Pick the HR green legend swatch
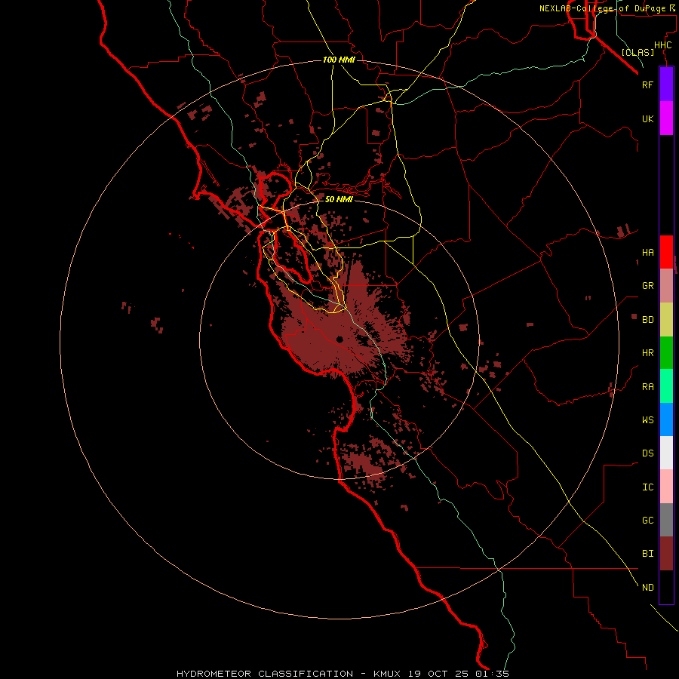Viewport: 679px width, 679px height. [666, 353]
